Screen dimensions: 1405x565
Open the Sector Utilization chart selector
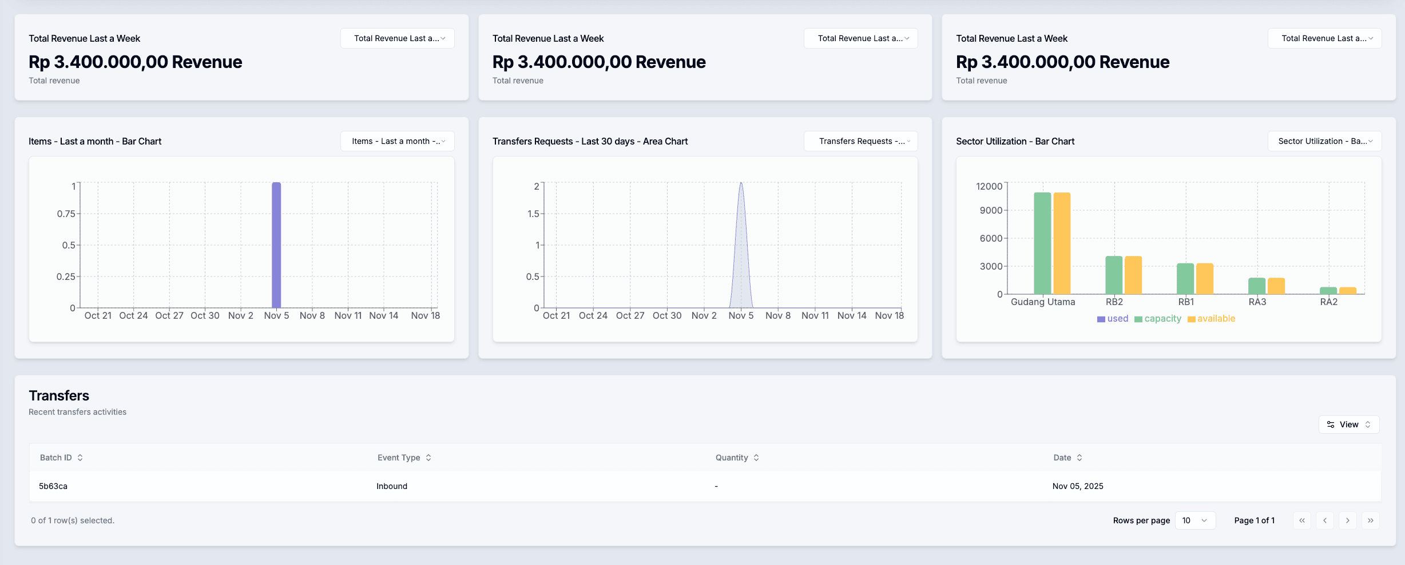(x=1324, y=141)
